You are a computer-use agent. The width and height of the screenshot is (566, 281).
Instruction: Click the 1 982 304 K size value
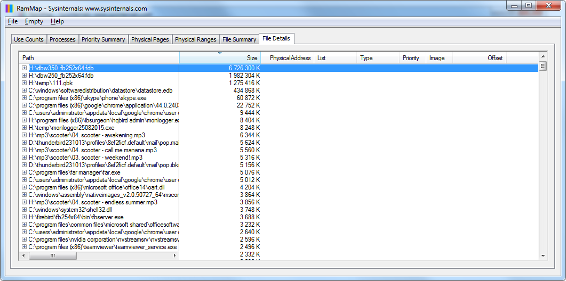[244, 75]
